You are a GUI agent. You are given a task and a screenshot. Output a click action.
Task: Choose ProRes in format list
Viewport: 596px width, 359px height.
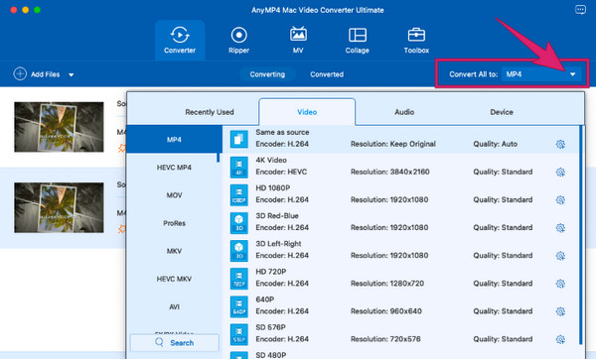point(174,223)
